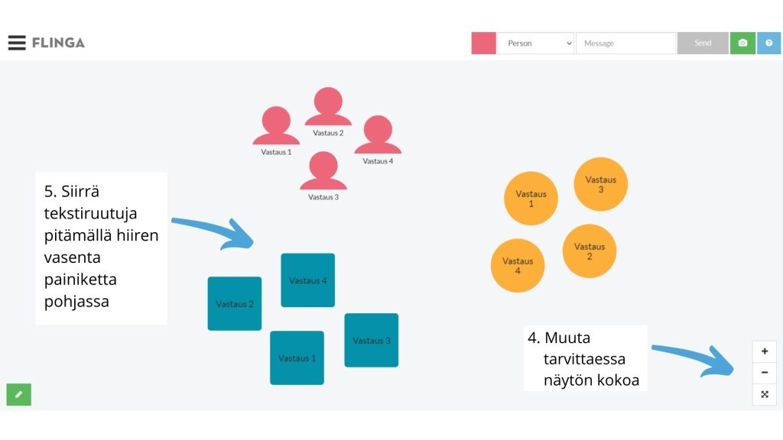The width and height of the screenshot is (783, 440).
Task: Open the blue help question mark
Action: (768, 43)
